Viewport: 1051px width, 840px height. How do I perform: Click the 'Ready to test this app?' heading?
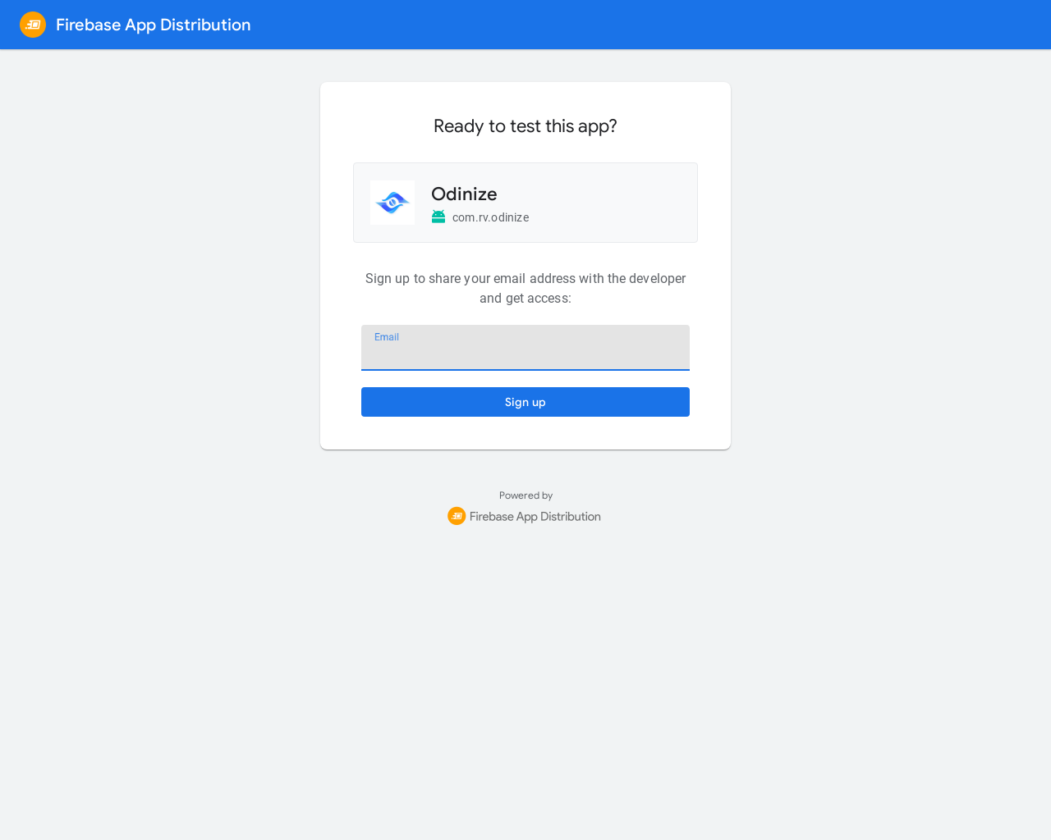(x=525, y=126)
